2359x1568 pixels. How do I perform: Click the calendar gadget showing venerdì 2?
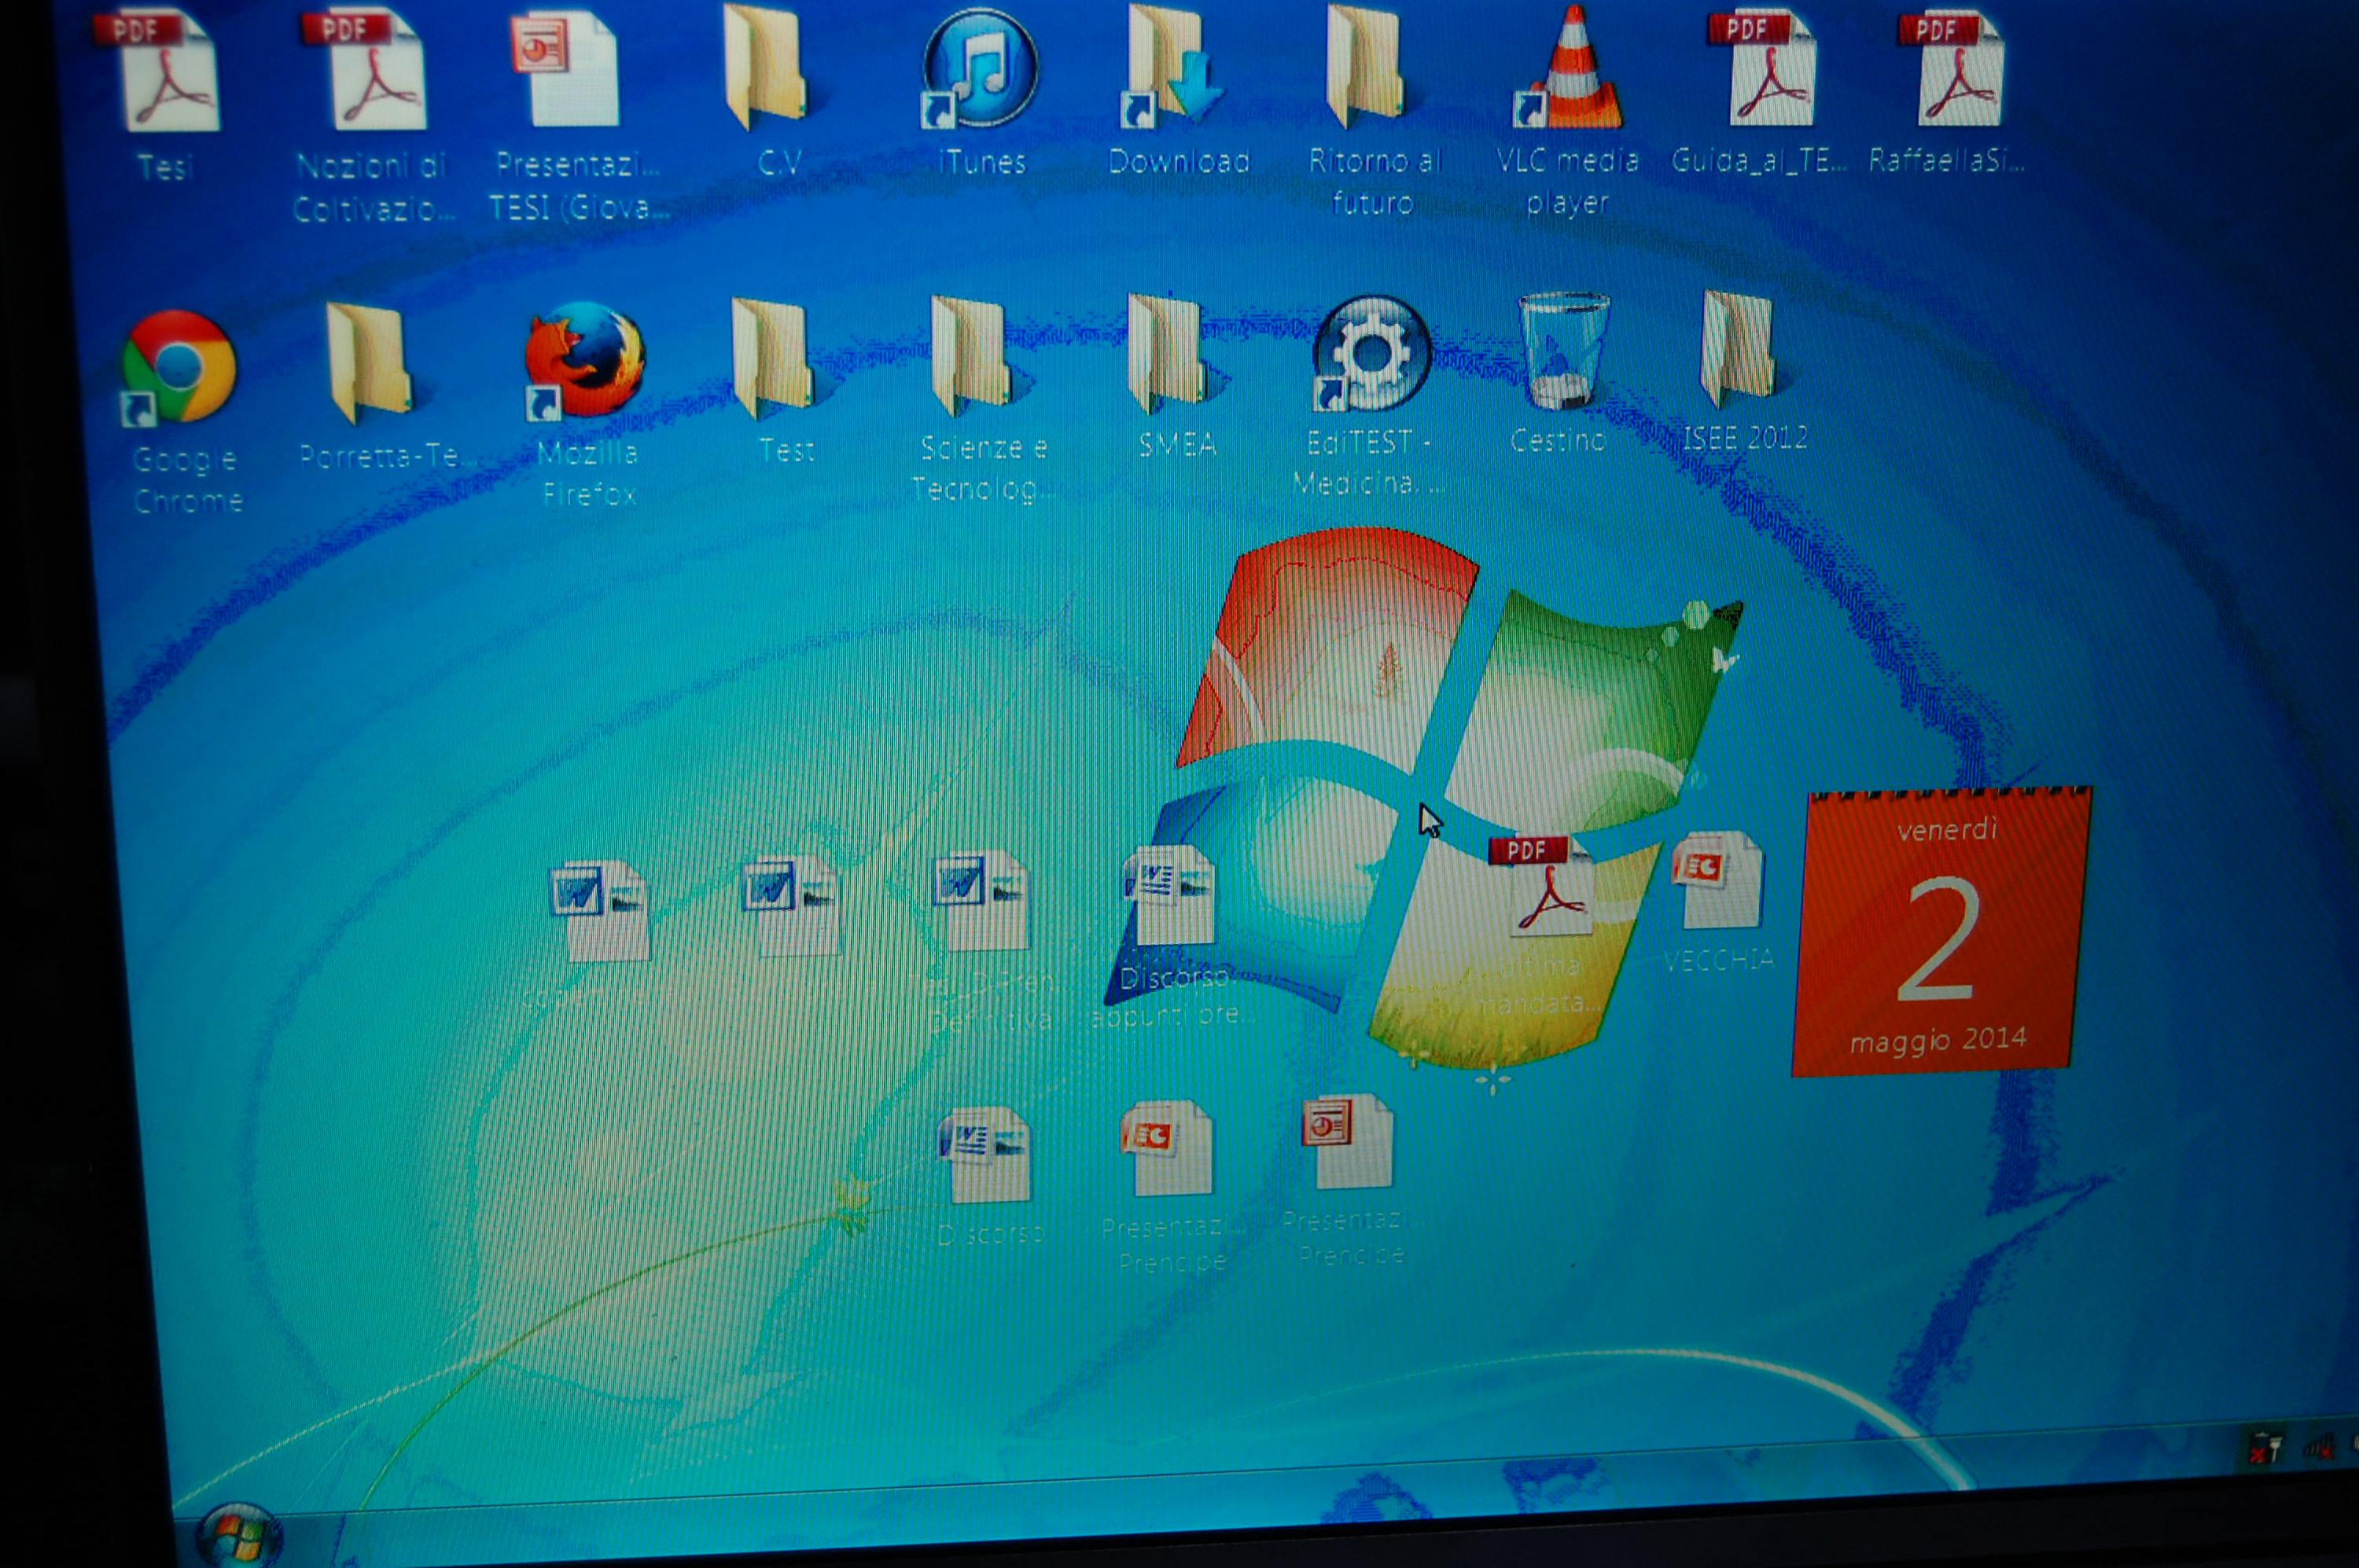coord(1939,932)
